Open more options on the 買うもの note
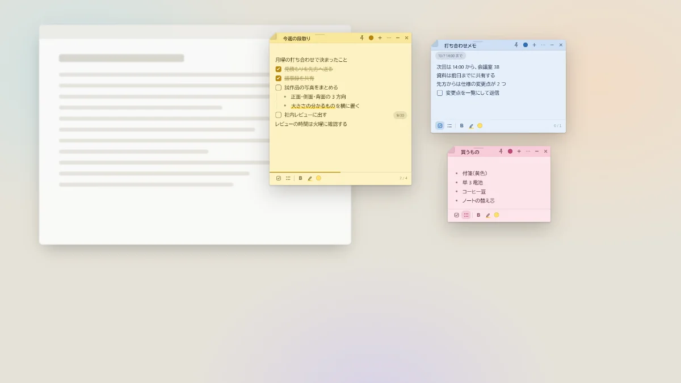681x383 pixels. coord(528,151)
